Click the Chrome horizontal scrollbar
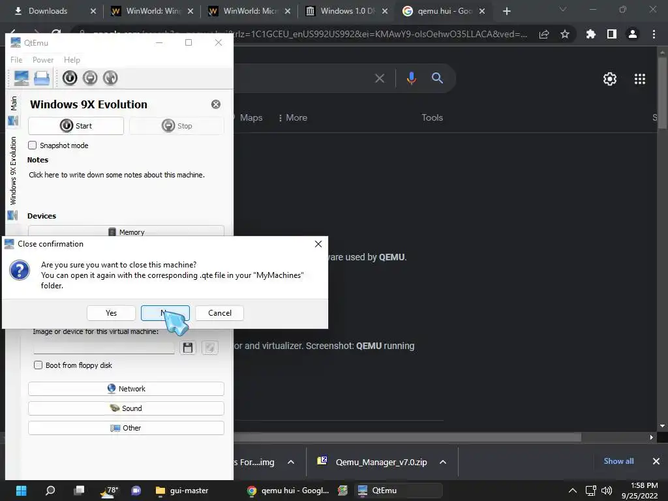 point(408,438)
